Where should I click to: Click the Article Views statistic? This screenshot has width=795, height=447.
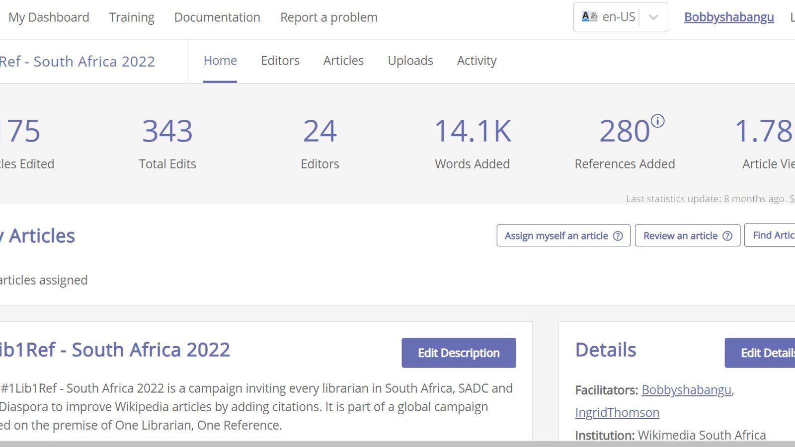click(764, 144)
